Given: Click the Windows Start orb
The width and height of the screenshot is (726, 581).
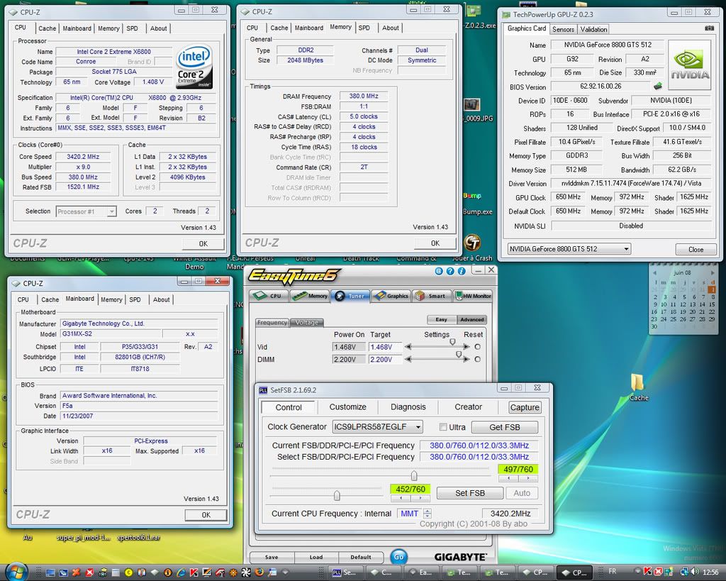Looking at the screenshot, I should click(16, 572).
